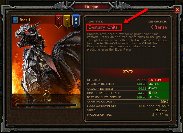This screenshot has height=133, width=183.
Task: Click the Rank 1 label
Action: 25,20
